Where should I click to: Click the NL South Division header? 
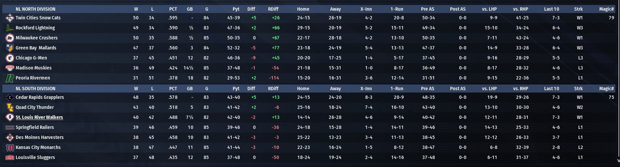point(35,89)
